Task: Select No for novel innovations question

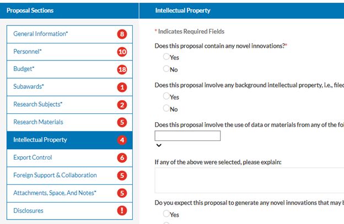Action: pos(166,69)
